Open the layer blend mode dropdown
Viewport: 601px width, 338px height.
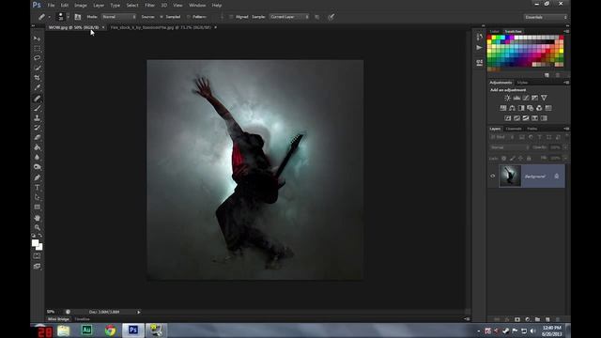[x=509, y=147]
